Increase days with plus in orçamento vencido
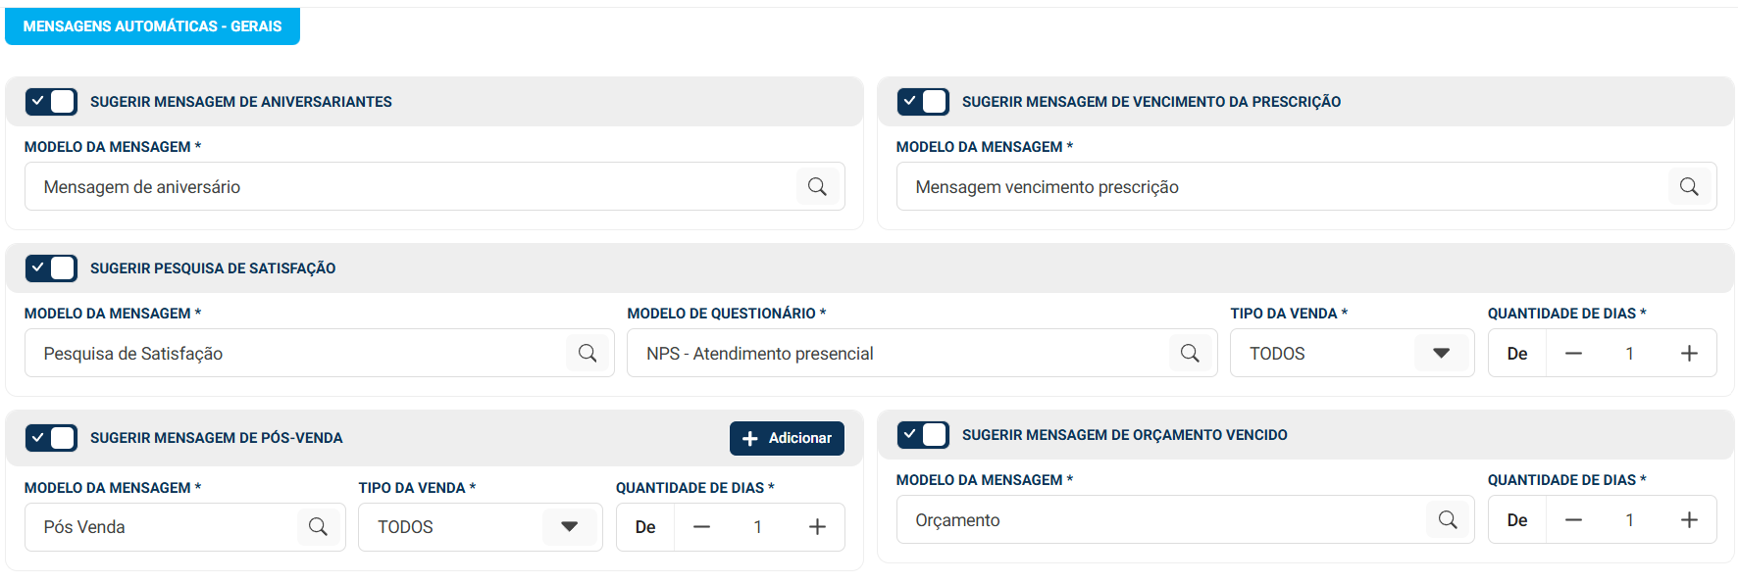This screenshot has width=1738, height=583. point(1689,519)
